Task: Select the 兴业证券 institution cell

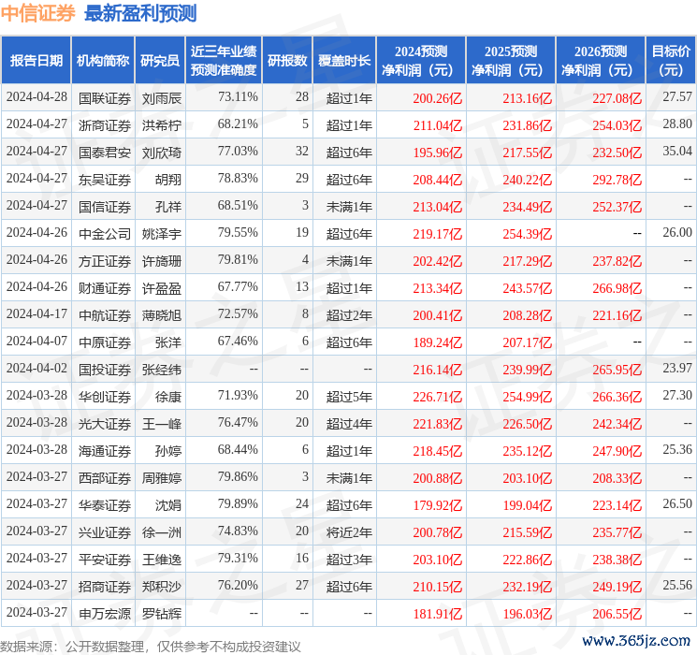Action: [105, 532]
